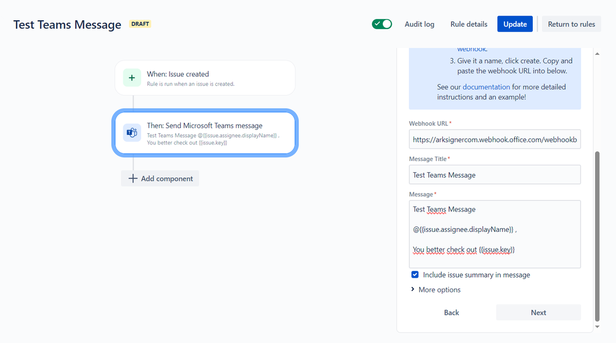Screen dimensions: 616x343
Task: Click the Test Teams Message rule title
Action: (67, 24)
